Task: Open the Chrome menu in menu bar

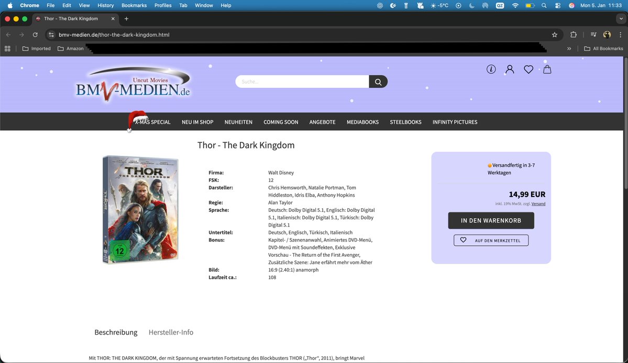Action: click(x=30, y=6)
